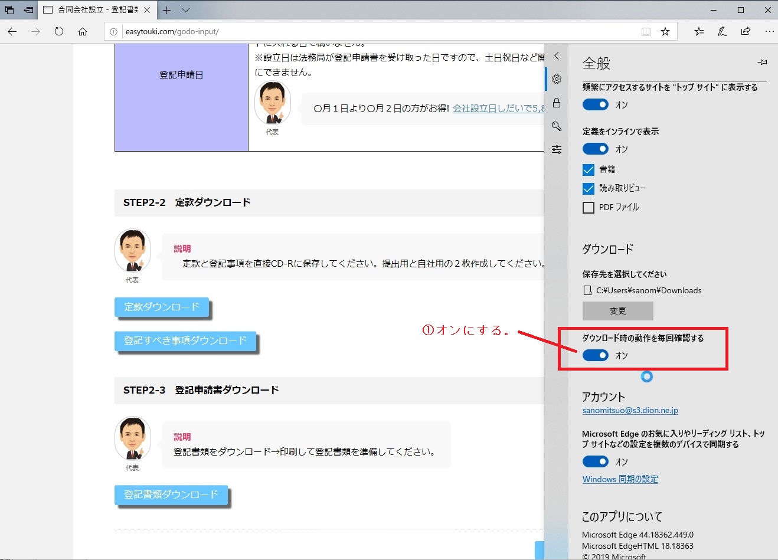Viewport: 778px width, 560px height.
Task: Click the browser refresh icon
Action: (59, 32)
